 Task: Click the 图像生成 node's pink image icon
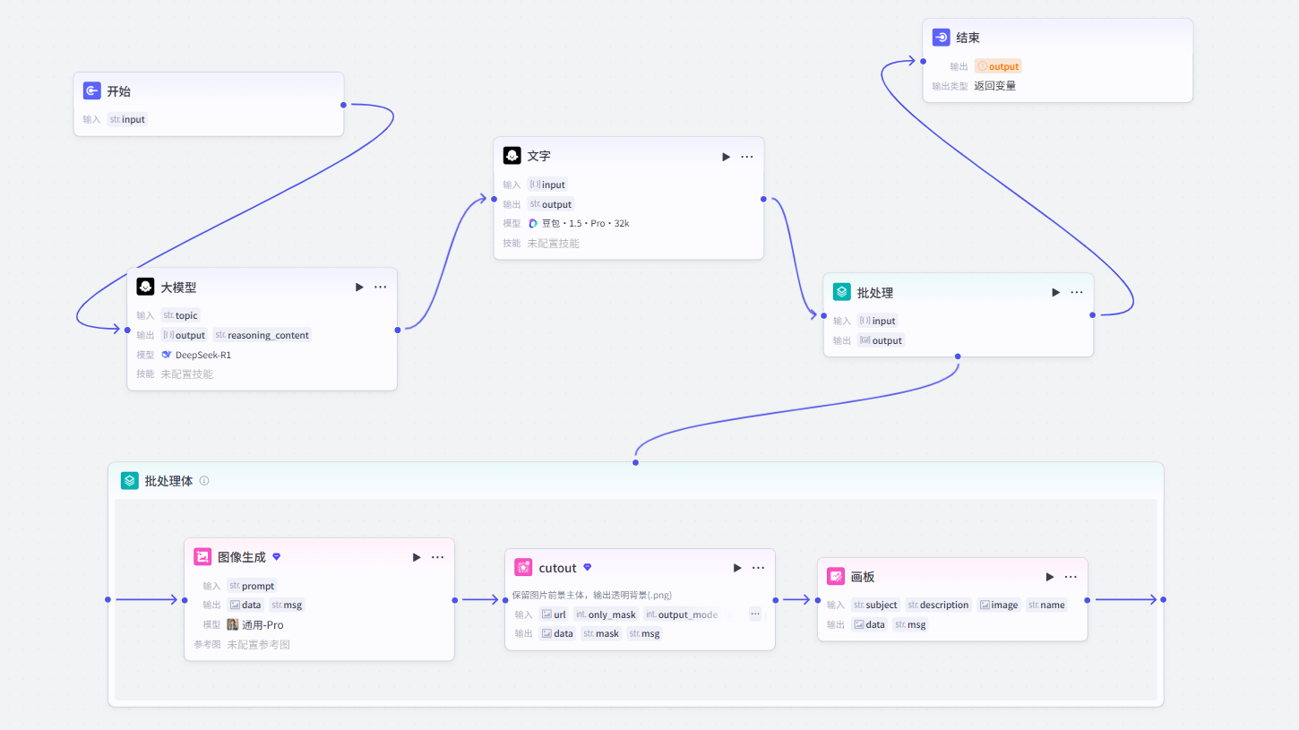click(202, 557)
